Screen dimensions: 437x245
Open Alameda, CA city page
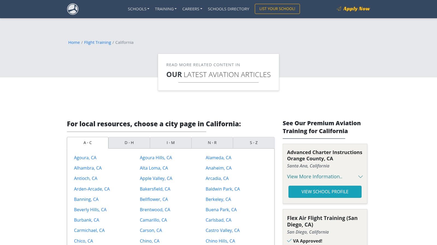point(218,158)
